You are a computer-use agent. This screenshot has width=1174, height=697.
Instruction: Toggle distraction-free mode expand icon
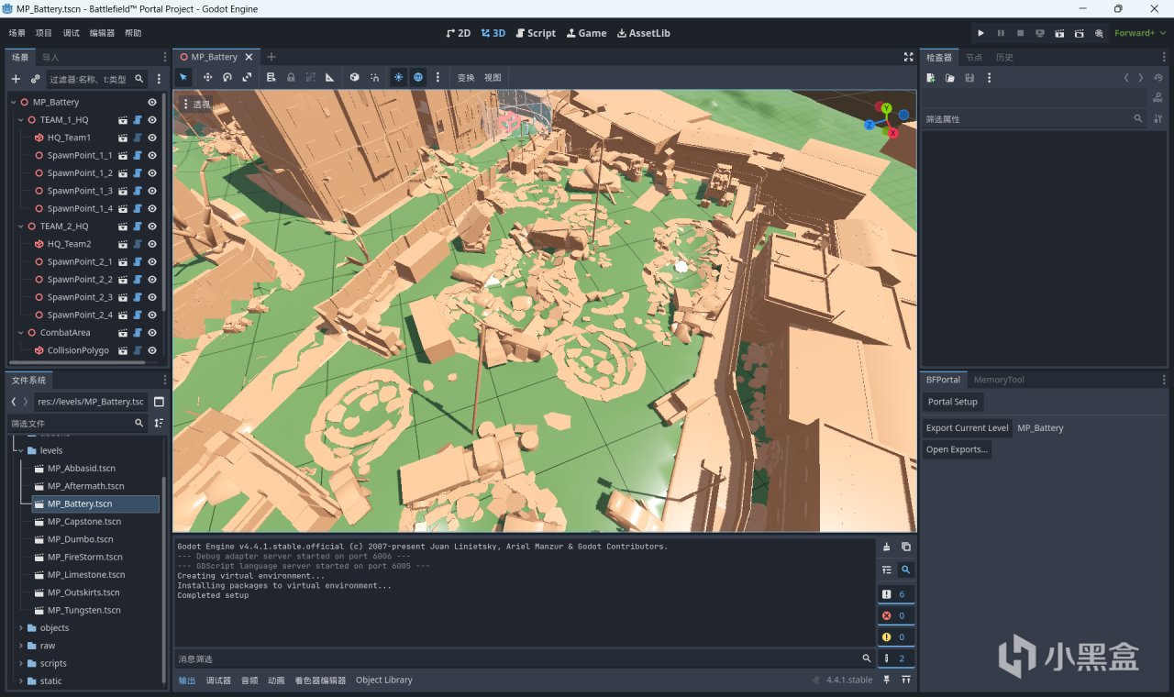[908, 57]
